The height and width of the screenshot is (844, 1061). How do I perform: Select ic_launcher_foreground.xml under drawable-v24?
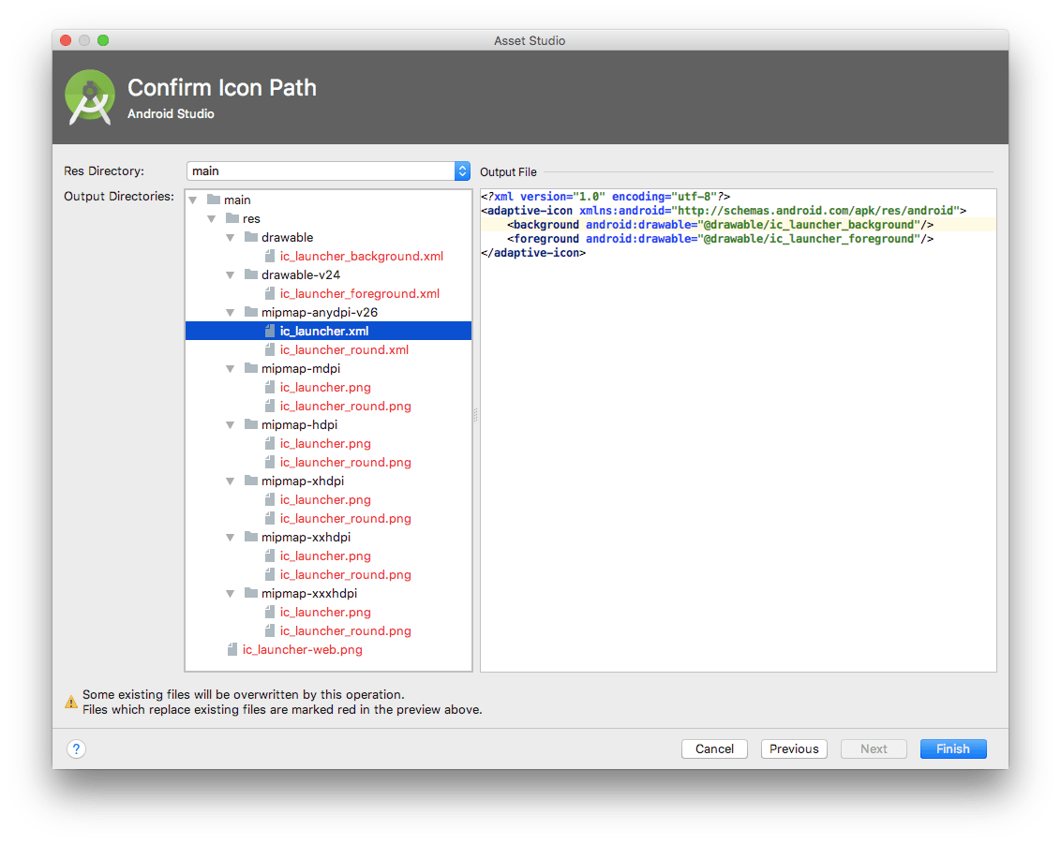[x=360, y=293]
